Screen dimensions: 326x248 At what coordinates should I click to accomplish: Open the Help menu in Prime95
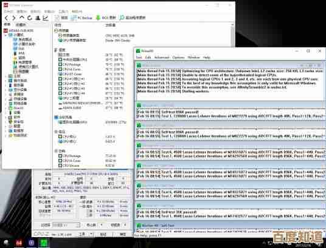pyautogui.click(x=207, y=57)
